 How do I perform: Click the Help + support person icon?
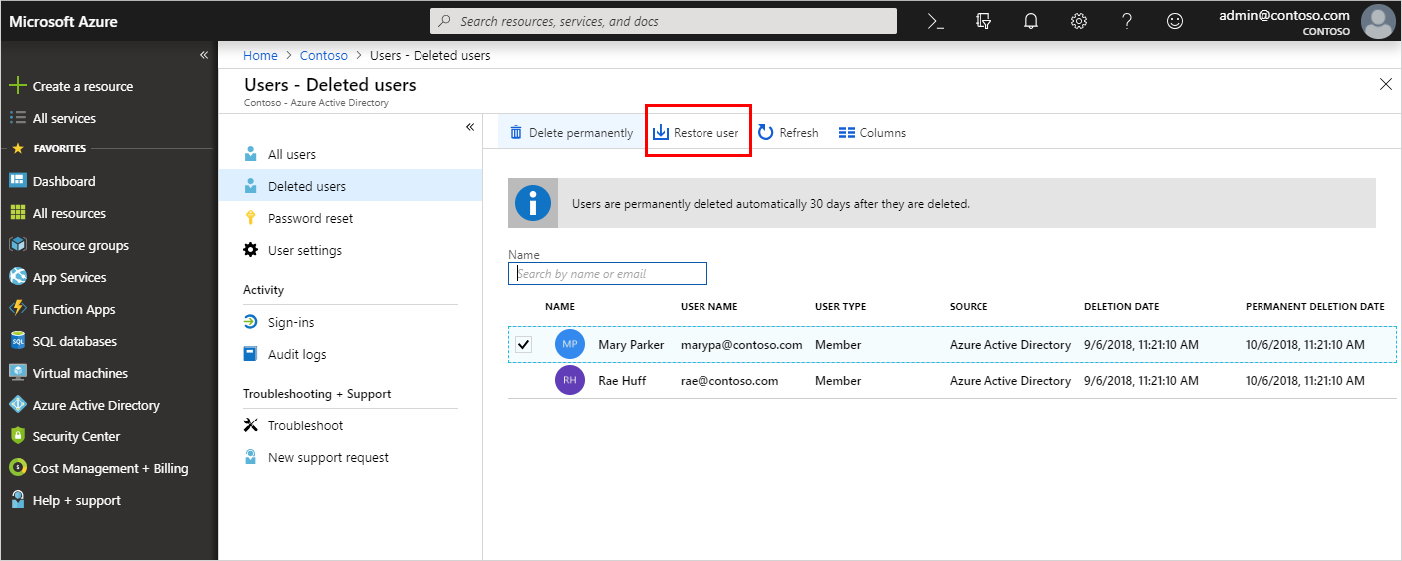click(17, 500)
